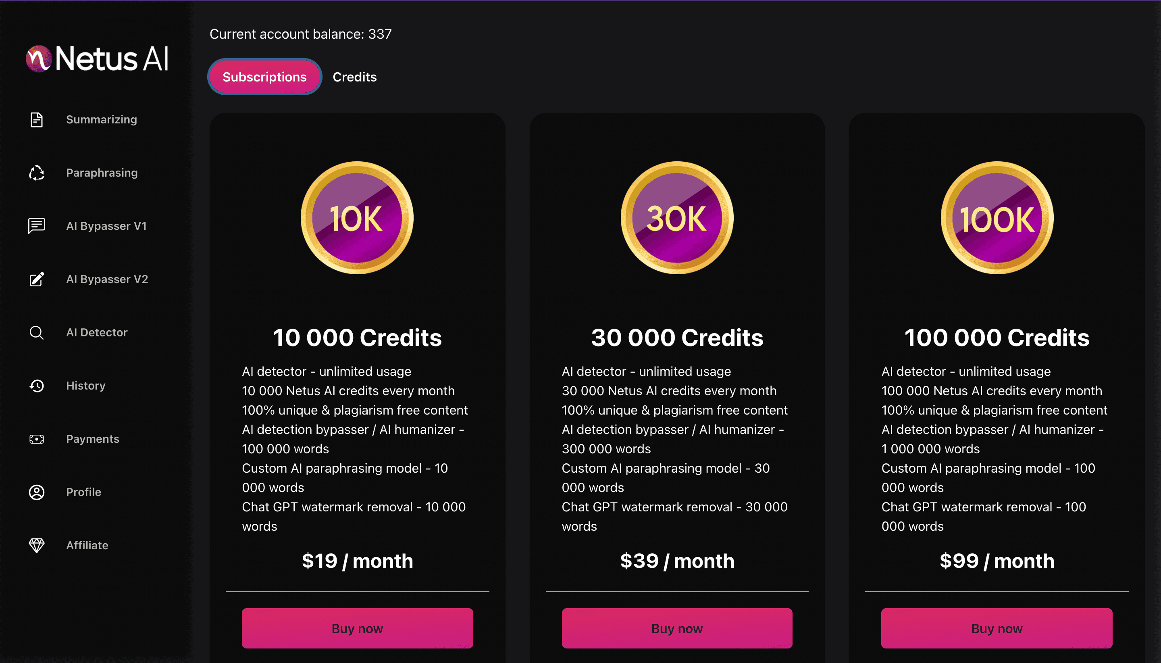Open the Profile user icon
Image resolution: width=1161 pixels, height=663 pixels.
click(36, 492)
